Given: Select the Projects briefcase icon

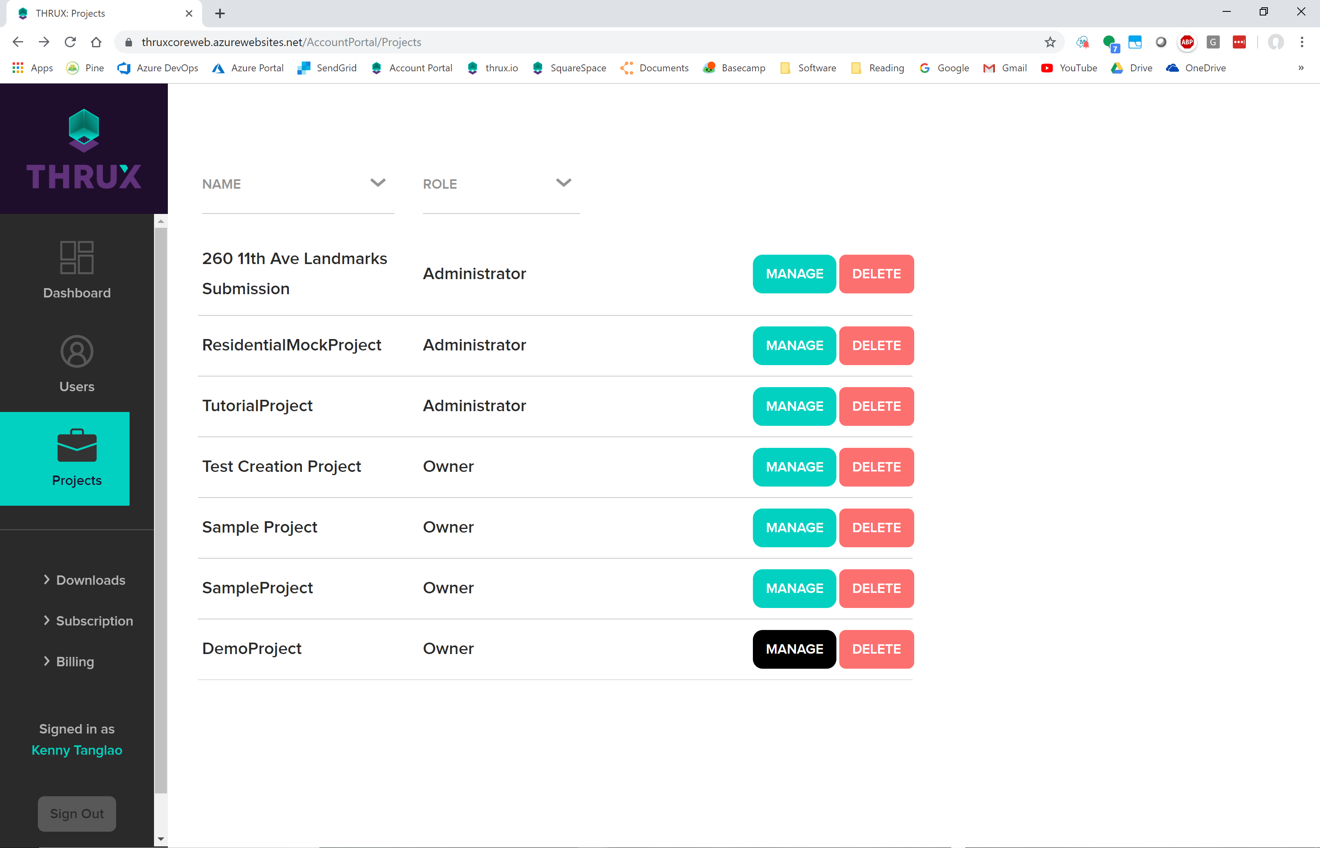Looking at the screenshot, I should pyautogui.click(x=77, y=445).
